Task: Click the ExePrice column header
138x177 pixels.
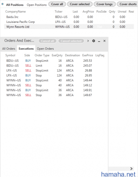Action: [x=88, y=55]
